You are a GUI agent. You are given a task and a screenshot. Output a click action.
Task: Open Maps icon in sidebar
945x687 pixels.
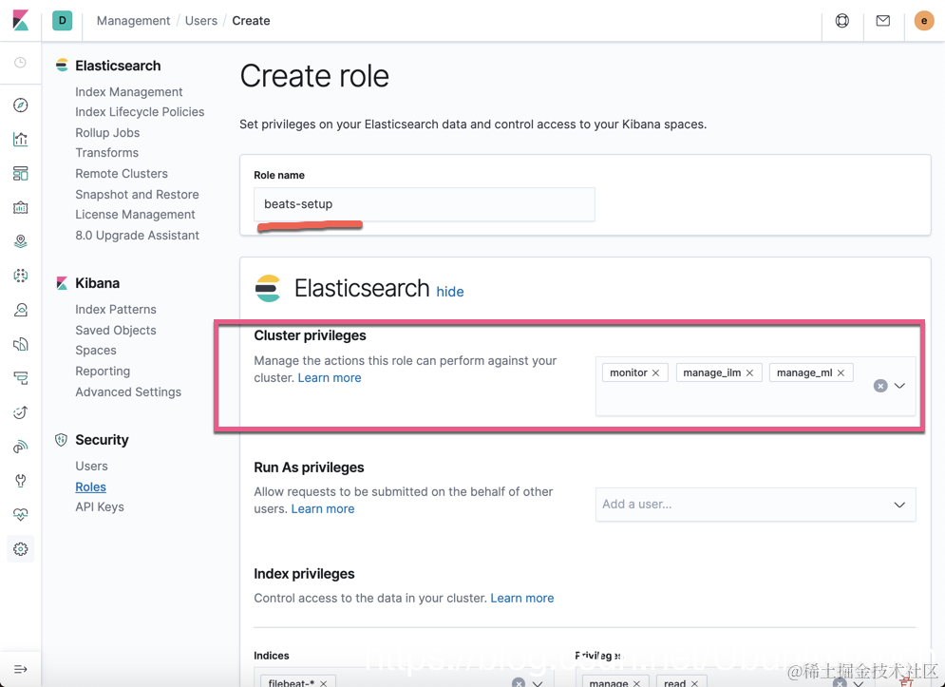[x=21, y=242]
